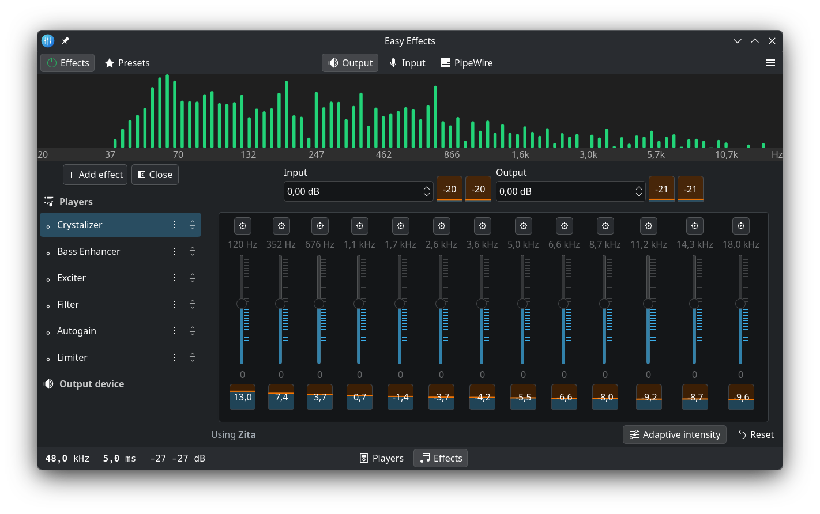Click the pin window icon
Screen dimensions: 820x514
(x=65, y=41)
